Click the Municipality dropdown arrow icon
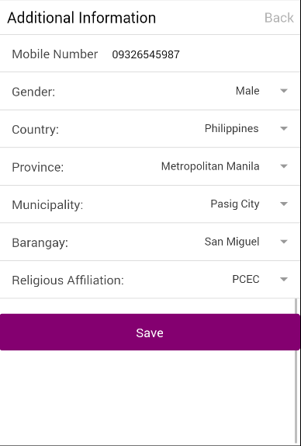301x446 pixels. 284,204
